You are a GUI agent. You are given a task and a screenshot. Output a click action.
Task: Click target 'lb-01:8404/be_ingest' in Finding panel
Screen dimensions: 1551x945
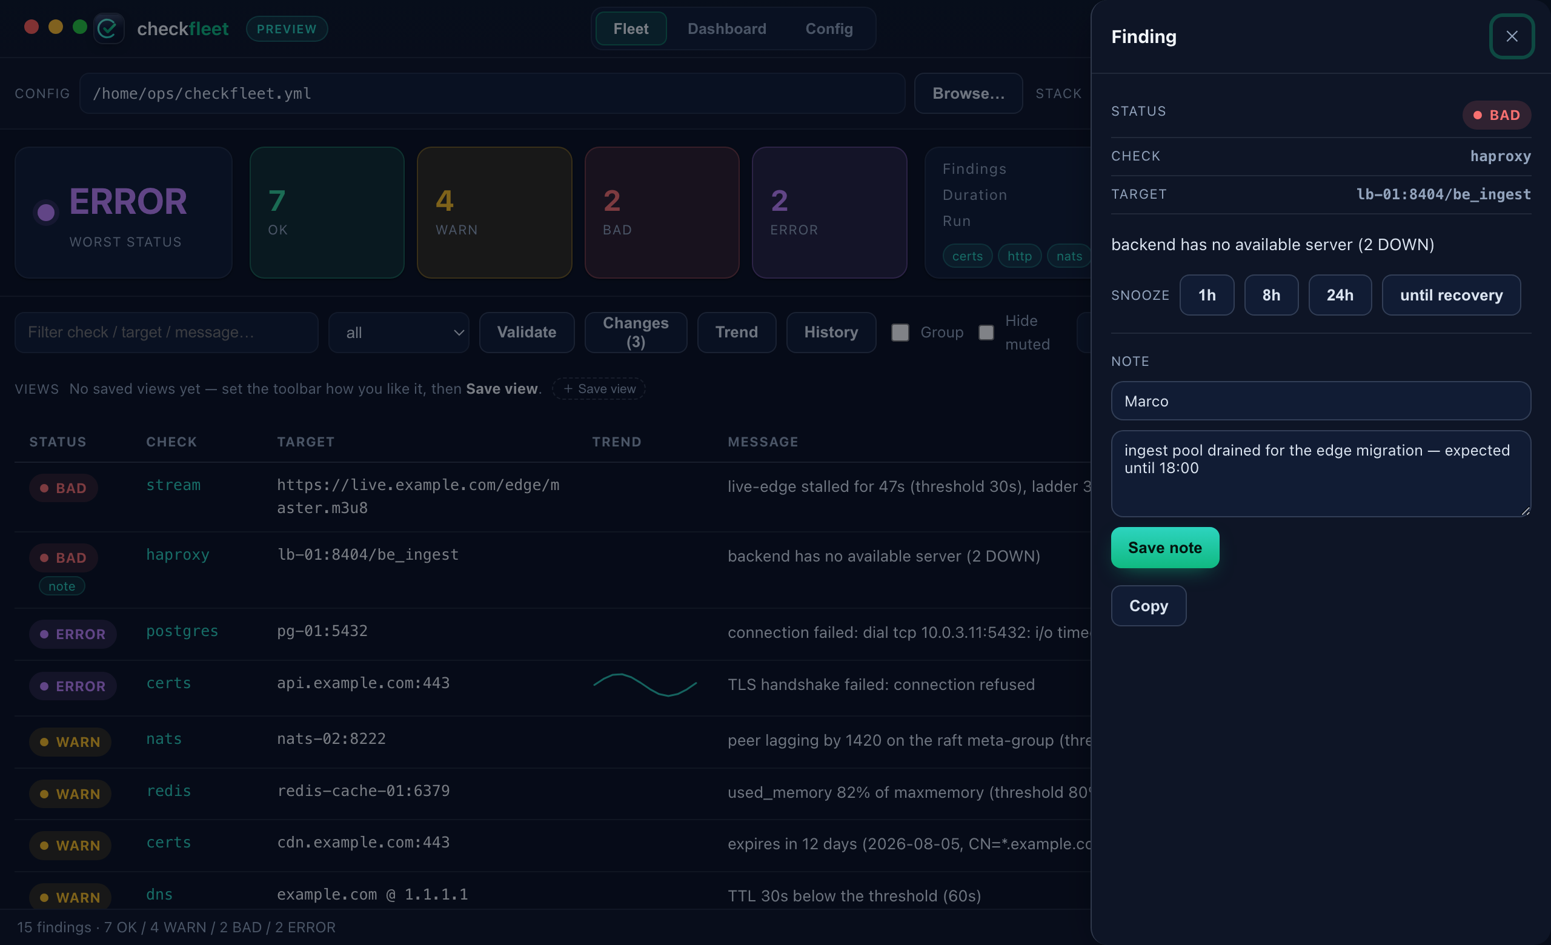[x=1443, y=194]
